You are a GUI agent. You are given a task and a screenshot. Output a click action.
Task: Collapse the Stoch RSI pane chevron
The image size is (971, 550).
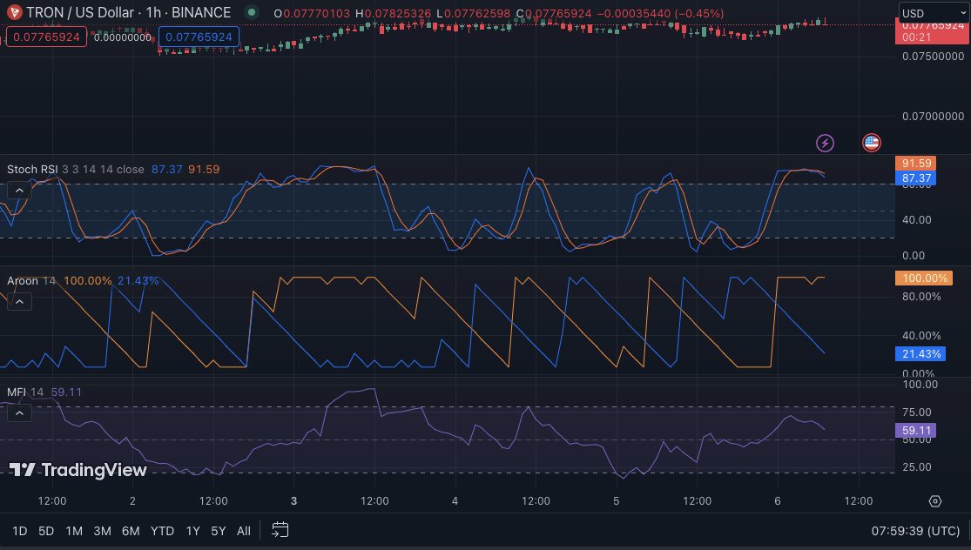[19, 189]
